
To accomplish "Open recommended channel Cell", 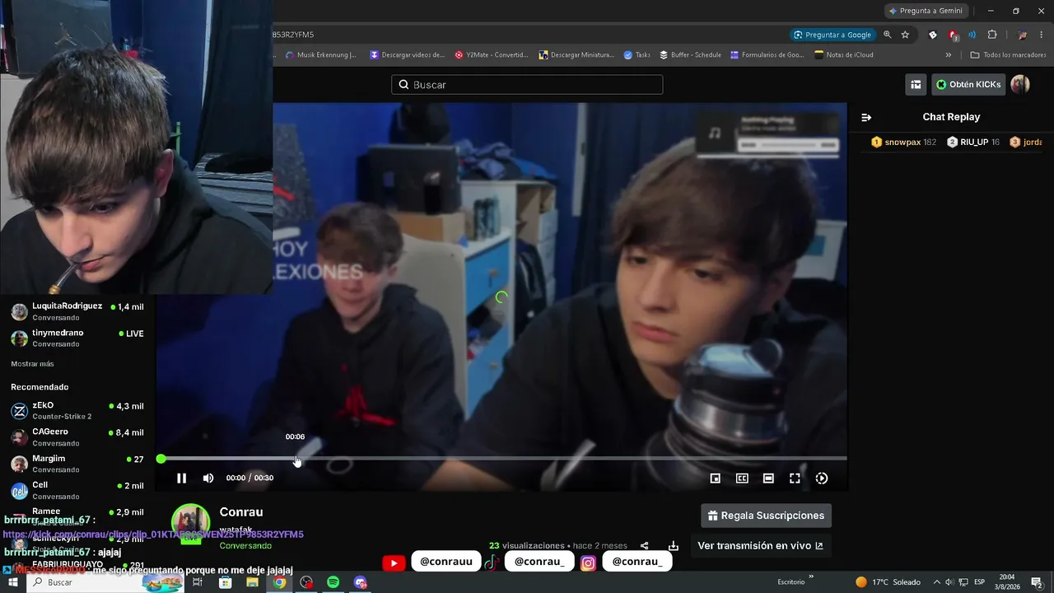I will tap(77, 490).
